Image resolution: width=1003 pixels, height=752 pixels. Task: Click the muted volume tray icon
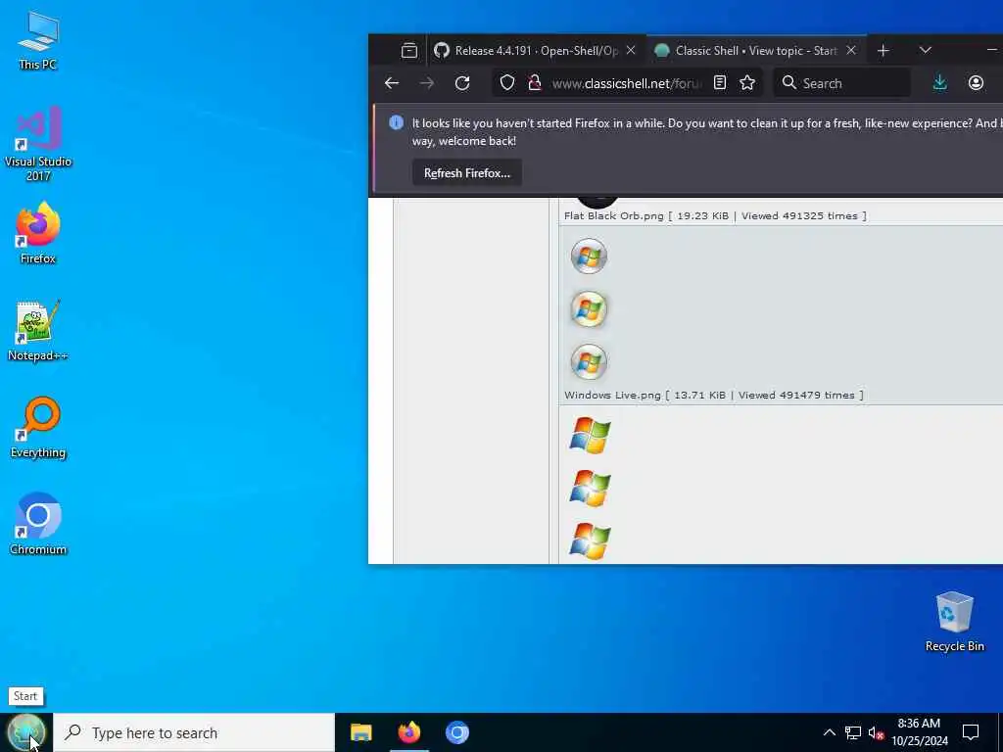[x=876, y=732]
